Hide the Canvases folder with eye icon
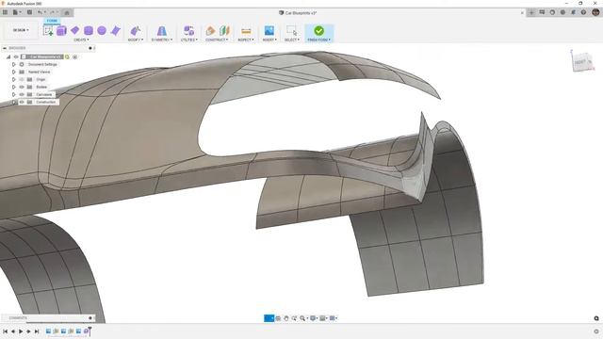This screenshot has width=603, height=339. (22, 94)
